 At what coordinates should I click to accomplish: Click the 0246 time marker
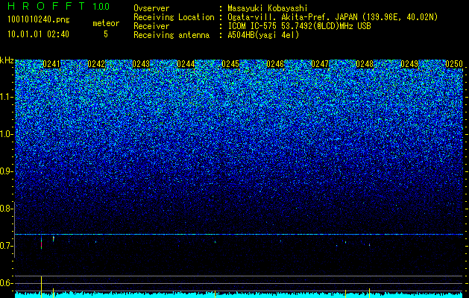coord(275,64)
